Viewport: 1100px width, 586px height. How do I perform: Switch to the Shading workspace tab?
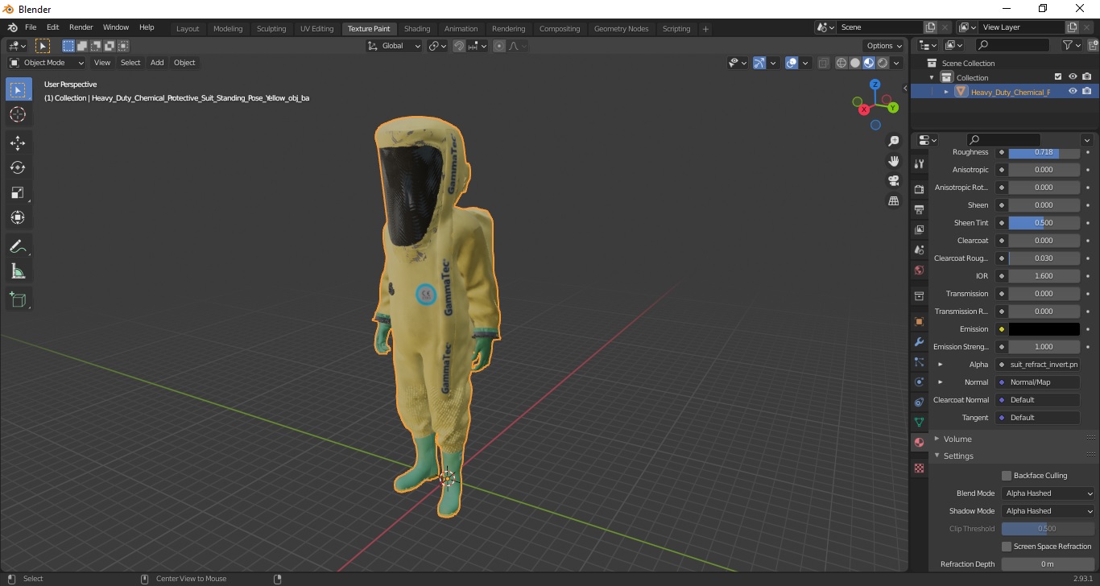point(417,29)
